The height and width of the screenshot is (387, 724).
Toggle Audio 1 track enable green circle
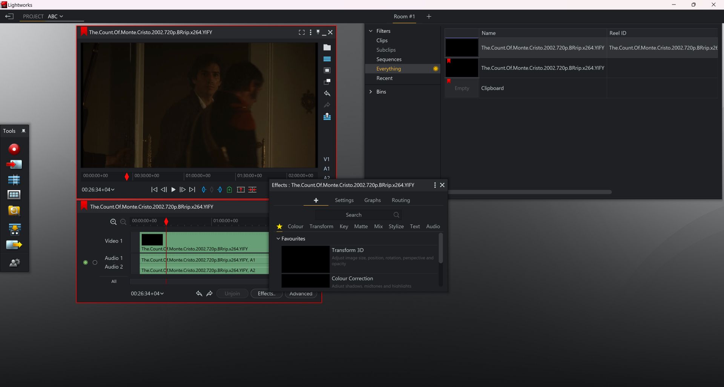86,263
